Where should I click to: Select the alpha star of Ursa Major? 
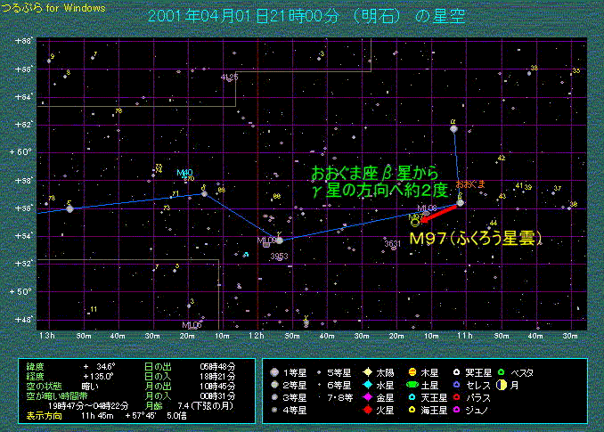click(x=453, y=129)
